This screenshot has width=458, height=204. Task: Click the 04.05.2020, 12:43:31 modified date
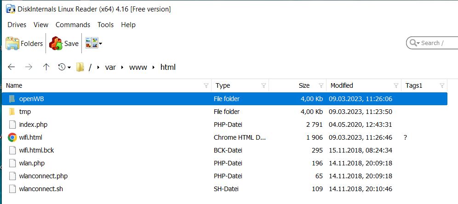point(361,125)
